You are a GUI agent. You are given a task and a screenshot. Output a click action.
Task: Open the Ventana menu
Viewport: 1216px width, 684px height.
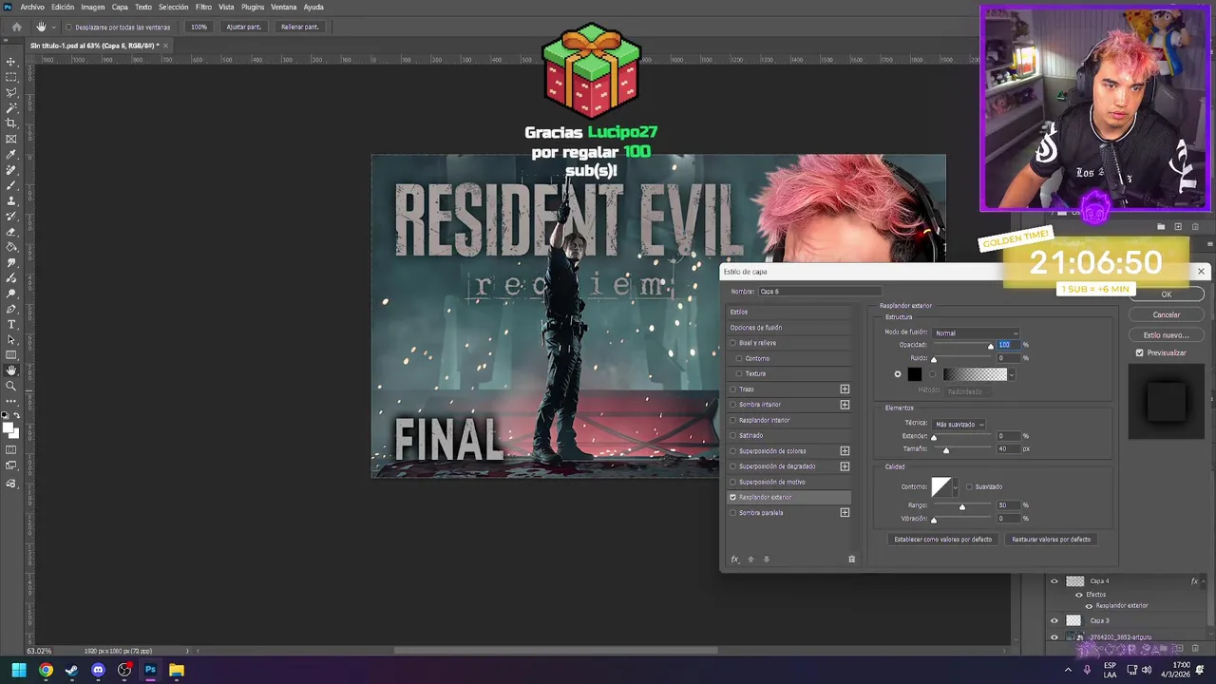[x=284, y=7]
